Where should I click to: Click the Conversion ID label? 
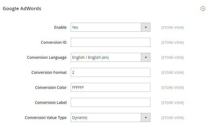coord(54,42)
